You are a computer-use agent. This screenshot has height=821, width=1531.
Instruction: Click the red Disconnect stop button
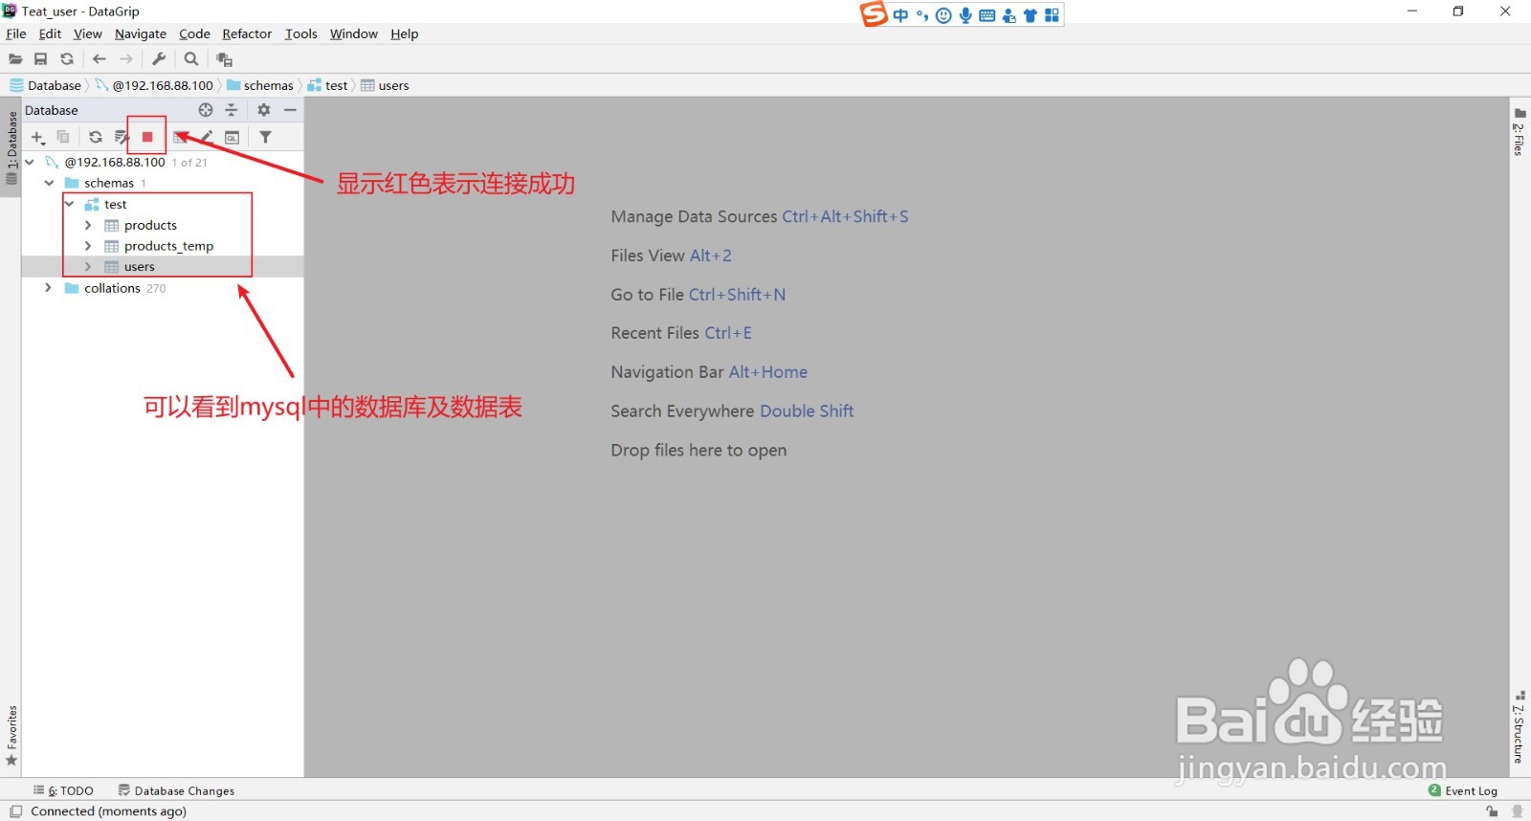pos(147,137)
